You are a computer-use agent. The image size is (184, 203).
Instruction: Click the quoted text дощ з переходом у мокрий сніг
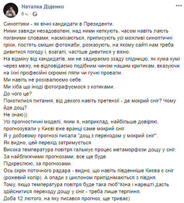tap(118, 136)
